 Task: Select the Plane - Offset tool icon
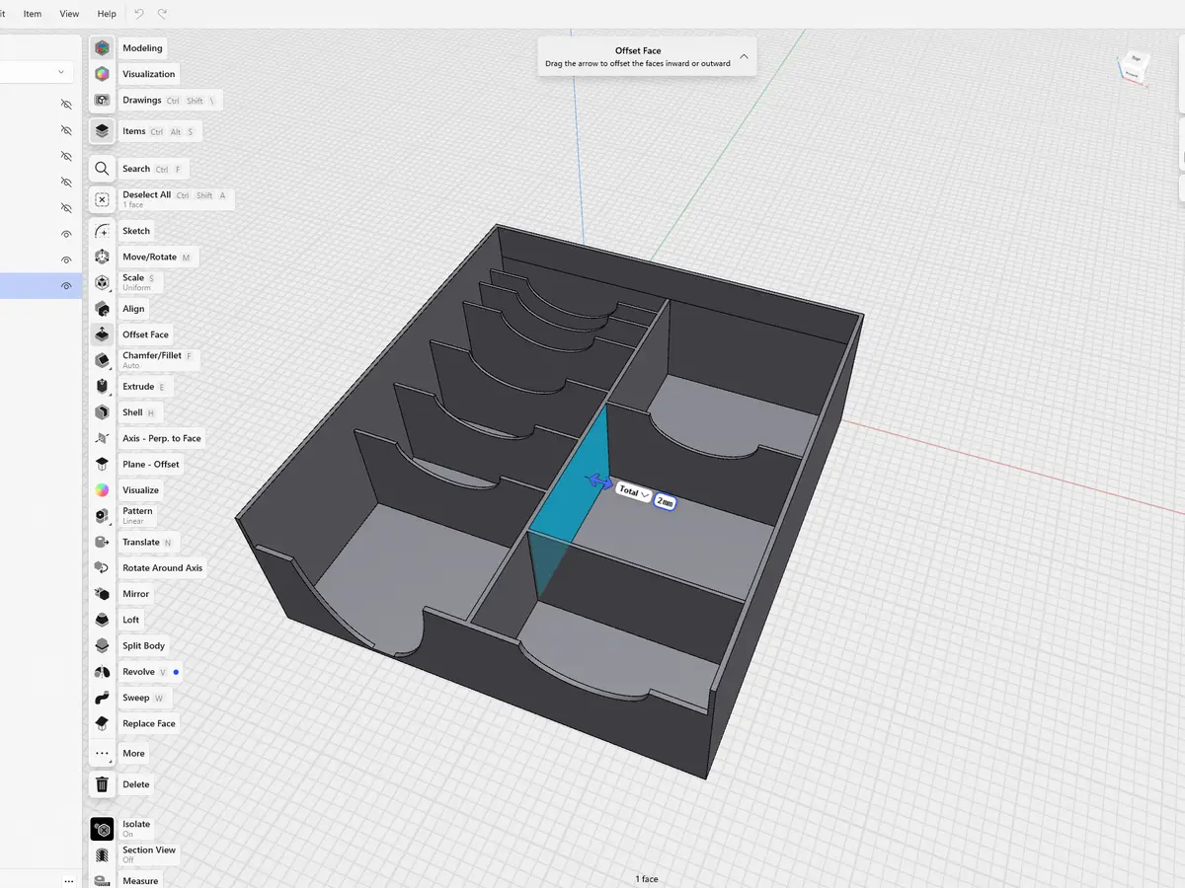point(102,464)
